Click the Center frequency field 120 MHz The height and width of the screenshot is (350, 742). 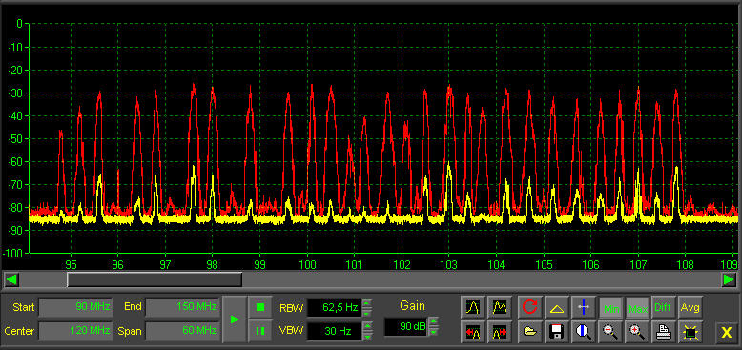(75, 331)
